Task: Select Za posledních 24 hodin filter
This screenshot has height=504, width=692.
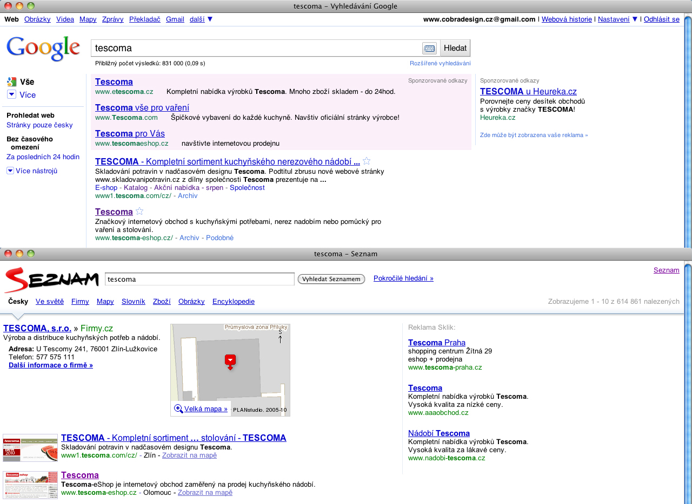Action: tap(43, 157)
